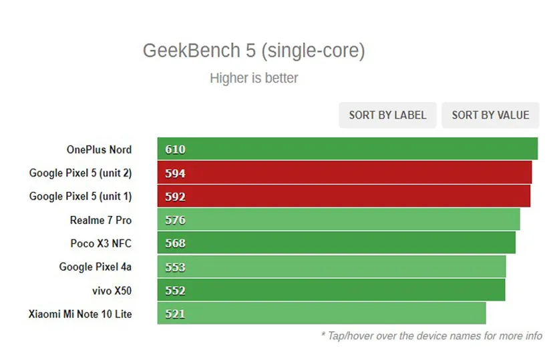
Task: Select the red bar with score 594
Action: (345, 173)
